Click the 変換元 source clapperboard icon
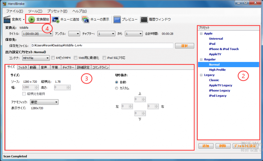 pos(7,20)
